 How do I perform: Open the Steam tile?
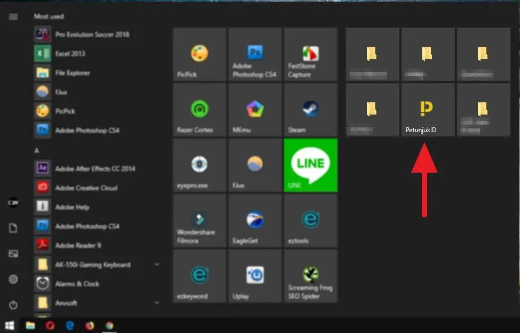[x=311, y=110]
